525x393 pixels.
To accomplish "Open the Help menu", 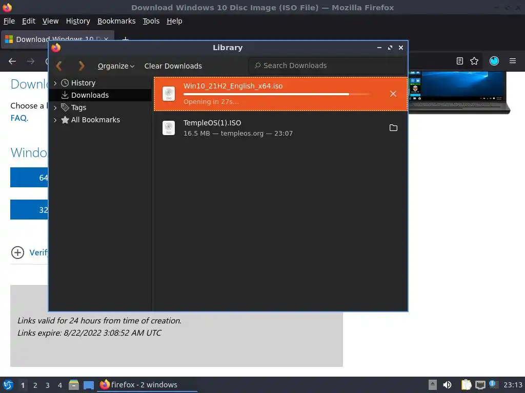I will coord(174,21).
